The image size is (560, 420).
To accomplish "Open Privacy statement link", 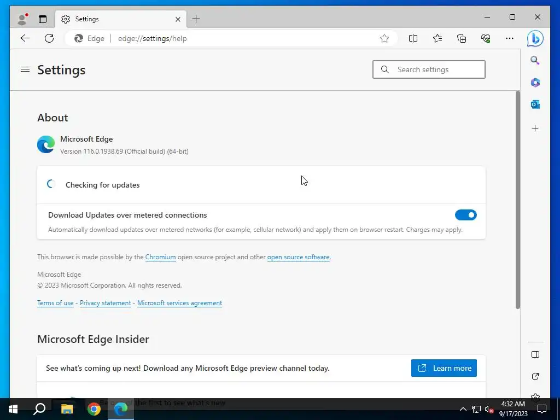I will pyautogui.click(x=106, y=303).
